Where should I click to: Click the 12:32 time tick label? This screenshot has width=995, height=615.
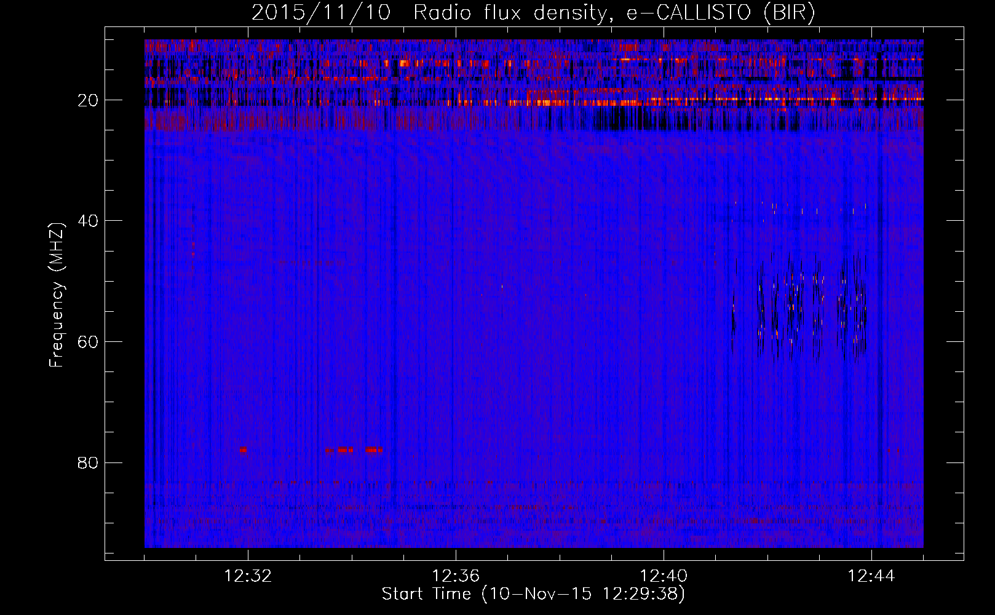[x=248, y=576]
